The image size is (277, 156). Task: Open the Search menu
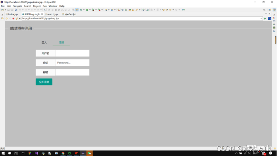(x=27, y=6)
